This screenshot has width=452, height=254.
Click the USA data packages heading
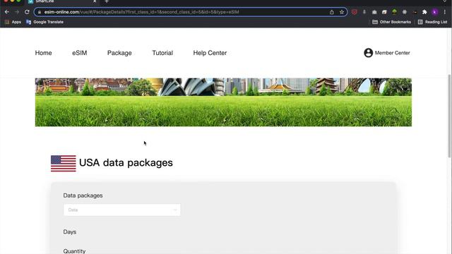(x=126, y=163)
